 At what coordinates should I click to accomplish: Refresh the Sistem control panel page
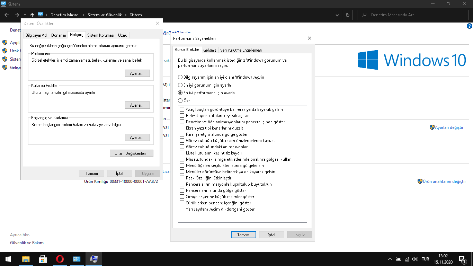click(348, 15)
